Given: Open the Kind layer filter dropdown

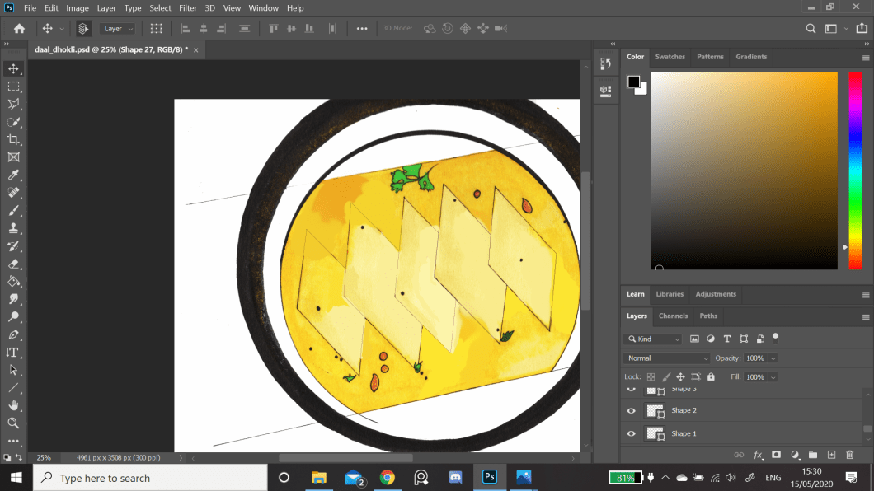Looking at the screenshot, I should (653, 339).
